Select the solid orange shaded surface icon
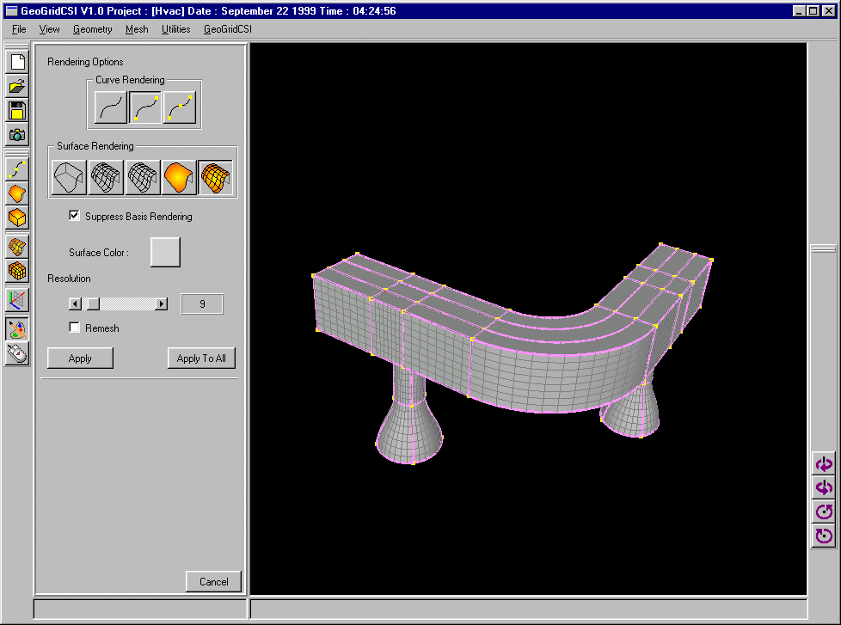The height and width of the screenshot is (625, 841). (x=179, y=177)
